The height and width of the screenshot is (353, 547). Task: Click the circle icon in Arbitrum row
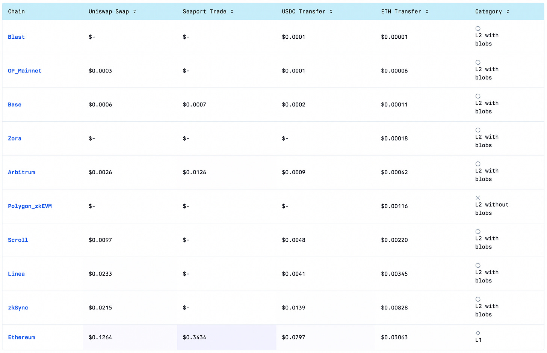[x=478, y=164]
